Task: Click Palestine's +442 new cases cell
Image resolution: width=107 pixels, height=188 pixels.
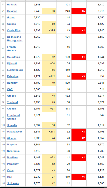Action: tap(49, 76)
